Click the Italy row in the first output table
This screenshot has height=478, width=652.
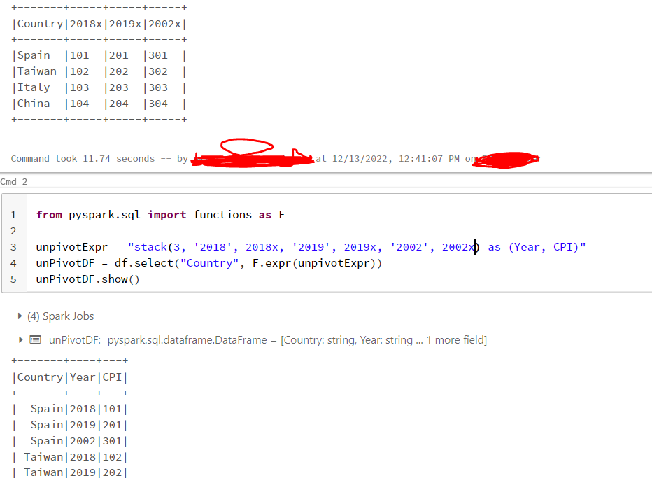point(34,87)
